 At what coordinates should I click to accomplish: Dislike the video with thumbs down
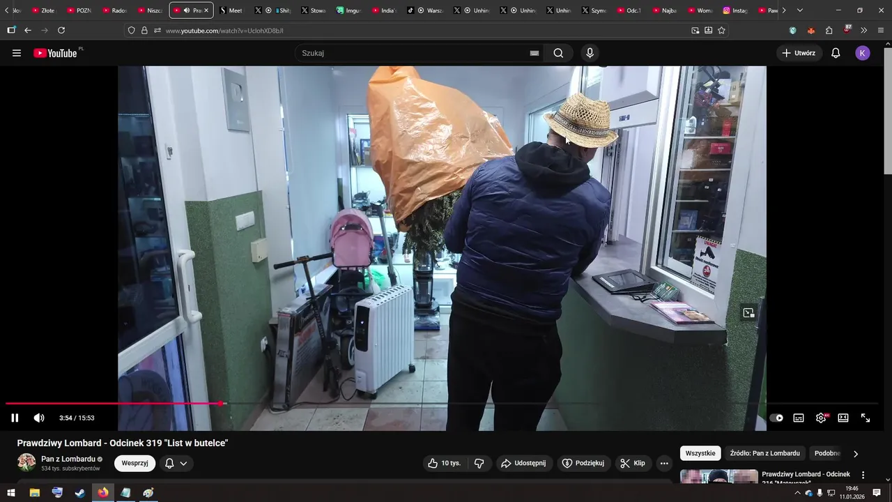(479, 463)
